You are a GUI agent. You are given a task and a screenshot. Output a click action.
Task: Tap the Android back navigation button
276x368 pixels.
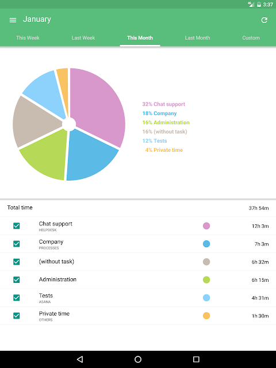coord(80,359)
